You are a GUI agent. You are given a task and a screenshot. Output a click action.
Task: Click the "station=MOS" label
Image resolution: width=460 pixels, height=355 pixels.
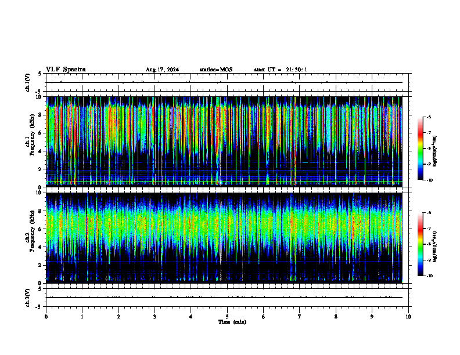click(216, 70)
